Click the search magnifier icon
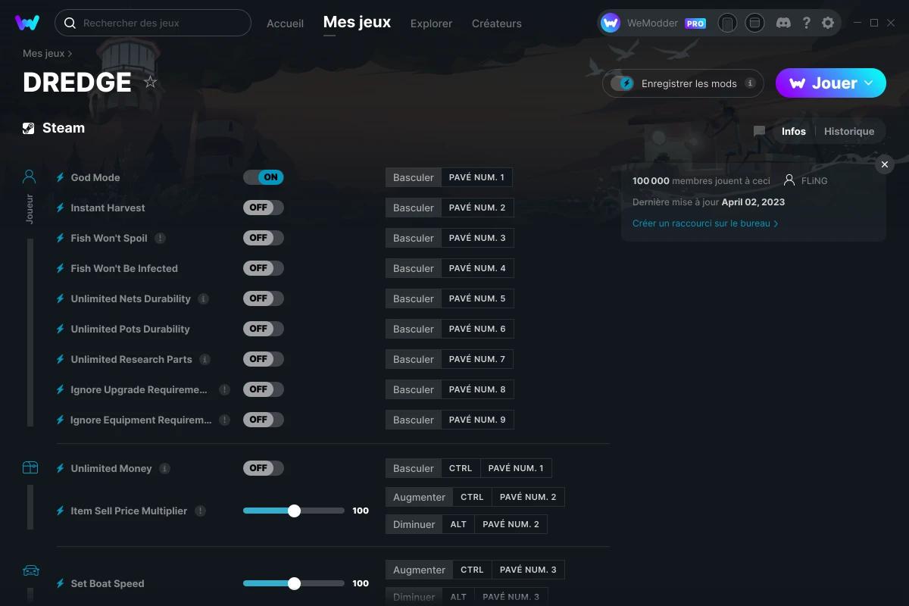 point(70,23)
